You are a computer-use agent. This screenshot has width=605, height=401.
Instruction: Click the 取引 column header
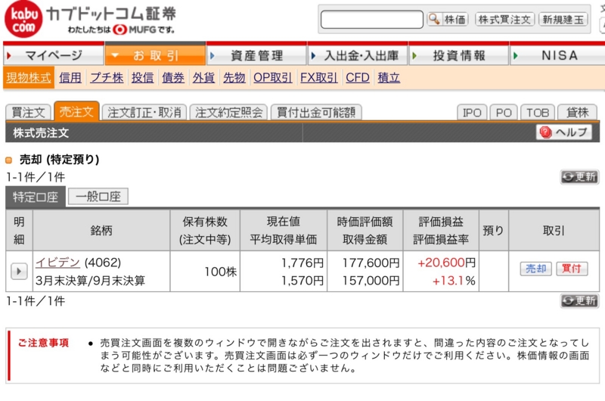(554, 231)
